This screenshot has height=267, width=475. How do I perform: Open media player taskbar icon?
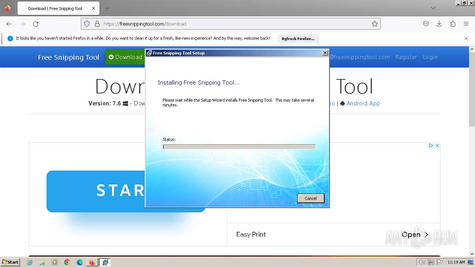[x=55, y=262]
